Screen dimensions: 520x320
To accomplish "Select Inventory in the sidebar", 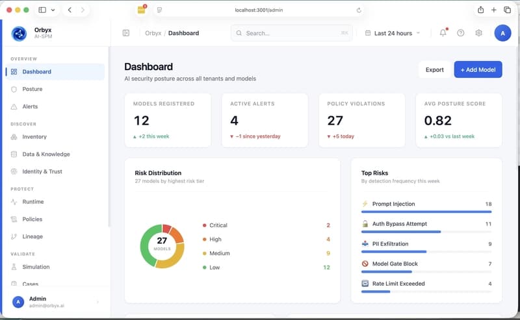I will point(34,137).
